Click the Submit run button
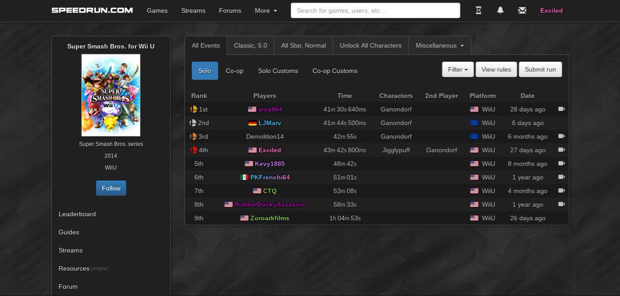 tap(540, 70)
